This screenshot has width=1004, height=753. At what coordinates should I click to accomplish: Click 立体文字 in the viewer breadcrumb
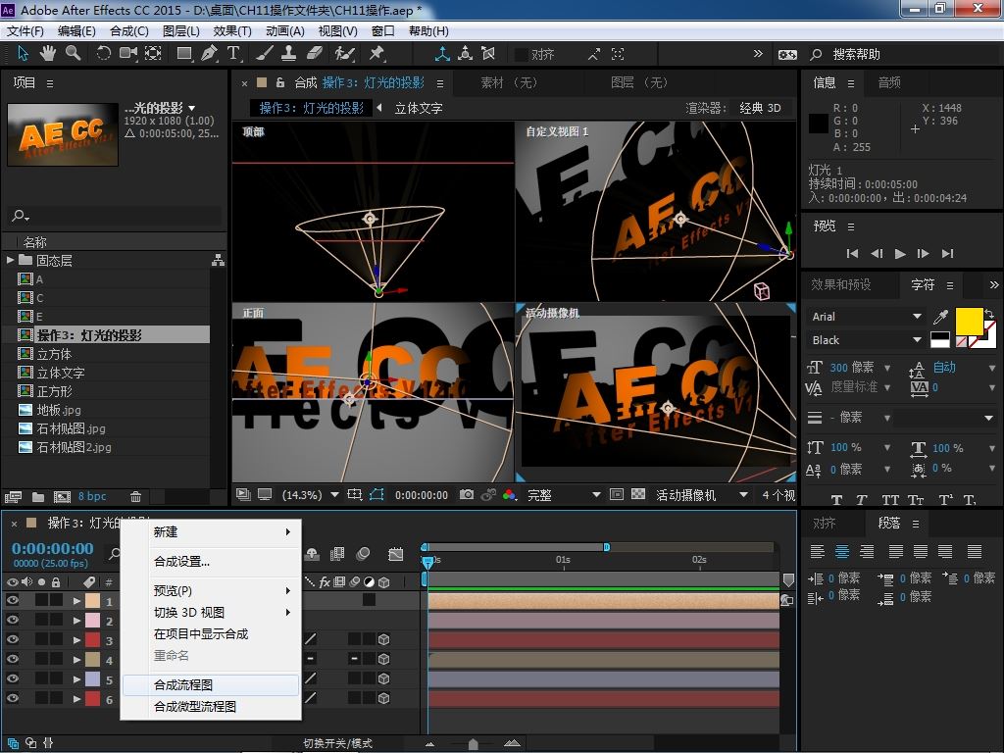(x=418, y=108)
